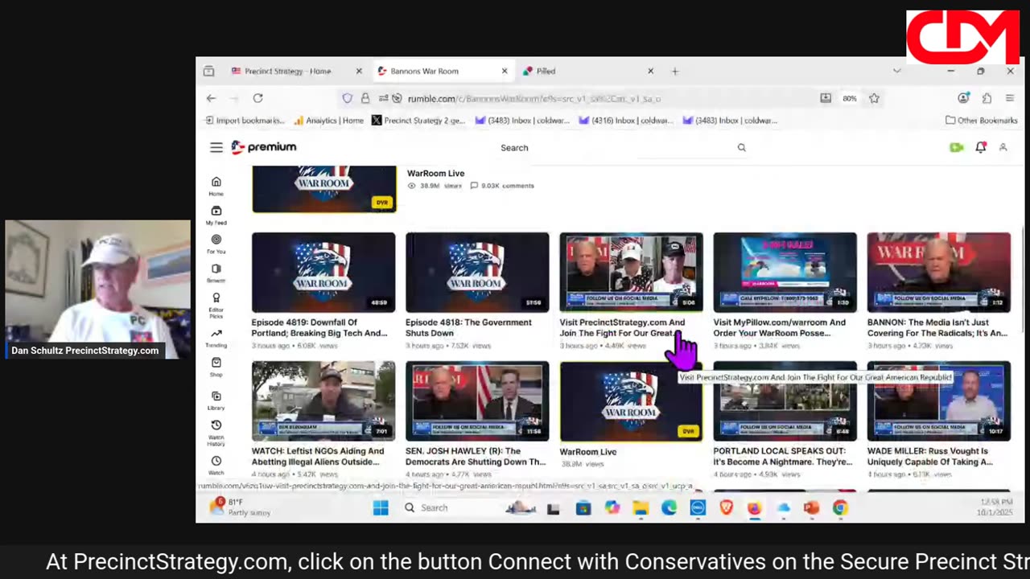This screenshot has height=579, width=1030.
Task: Open Other Bookmarks folder
Action: 981,121
